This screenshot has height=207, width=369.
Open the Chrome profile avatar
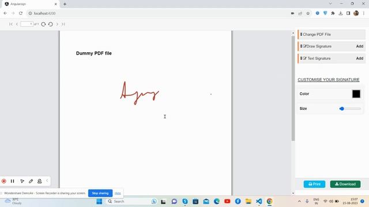(356, 13)
